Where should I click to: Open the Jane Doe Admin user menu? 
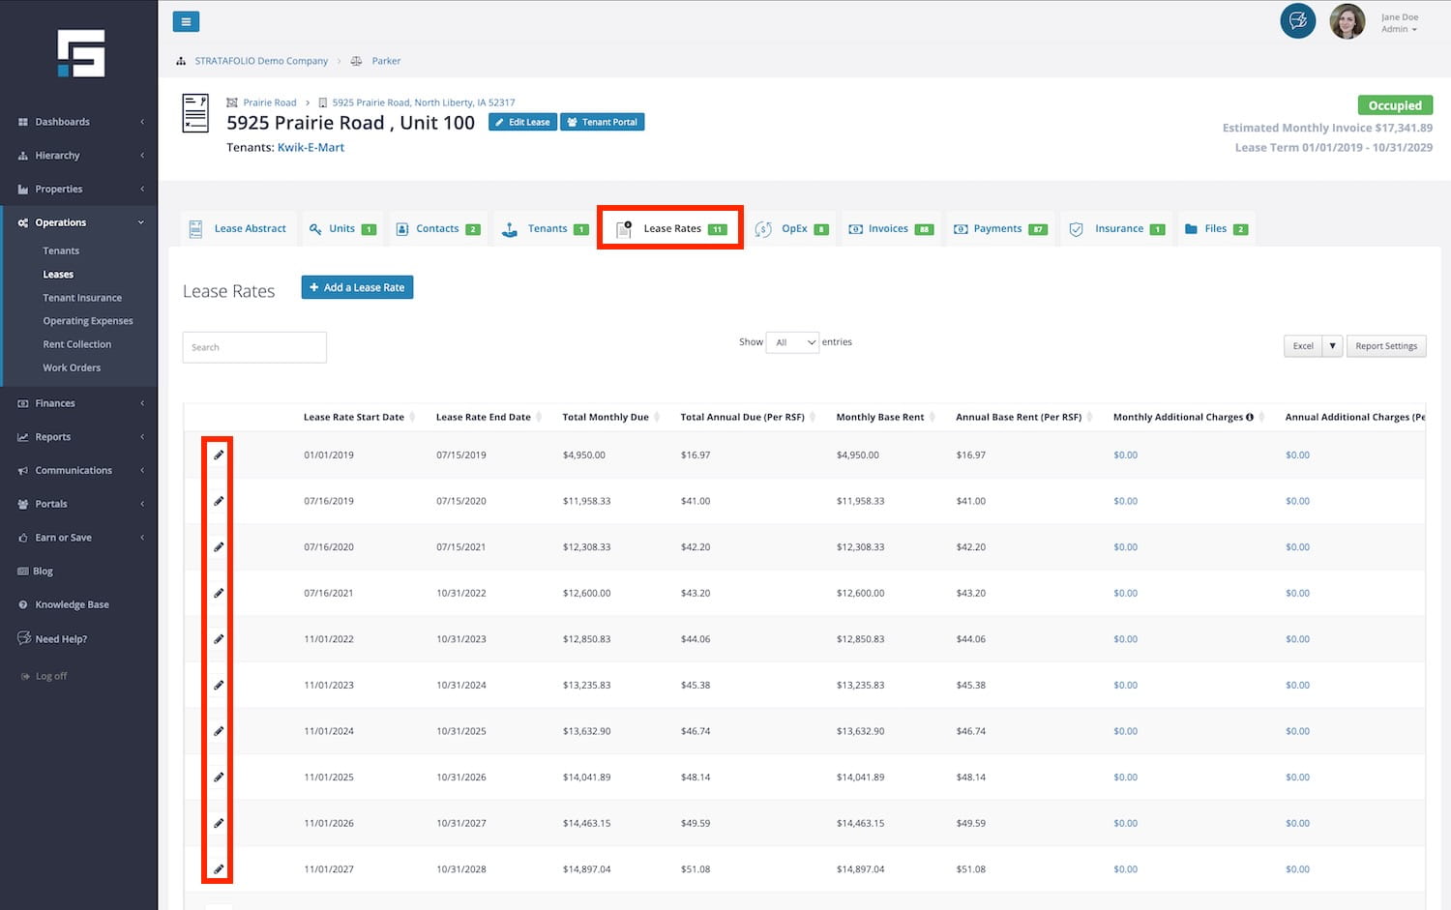(1399, 23)
